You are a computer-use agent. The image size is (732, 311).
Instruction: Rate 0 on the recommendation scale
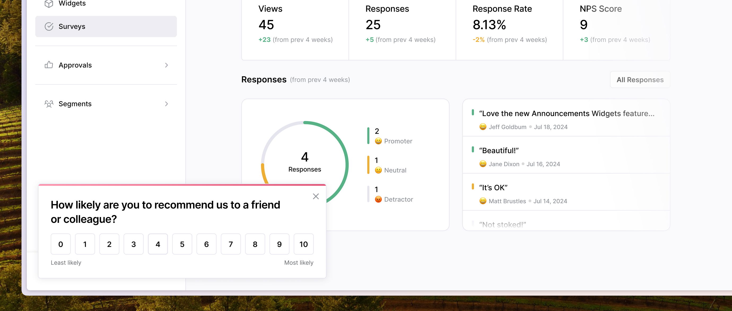pyautogui.click(x=60, y=244)
